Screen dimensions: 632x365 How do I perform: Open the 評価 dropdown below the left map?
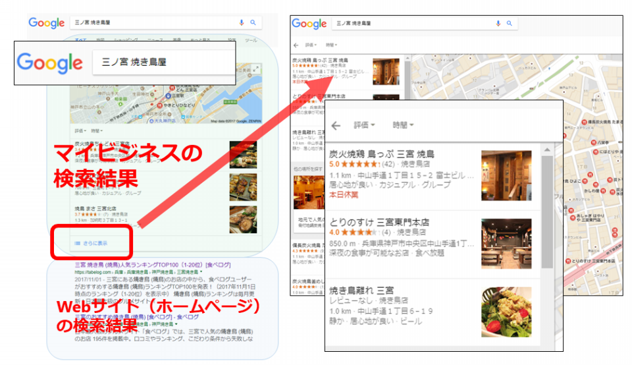click(80, 130)
